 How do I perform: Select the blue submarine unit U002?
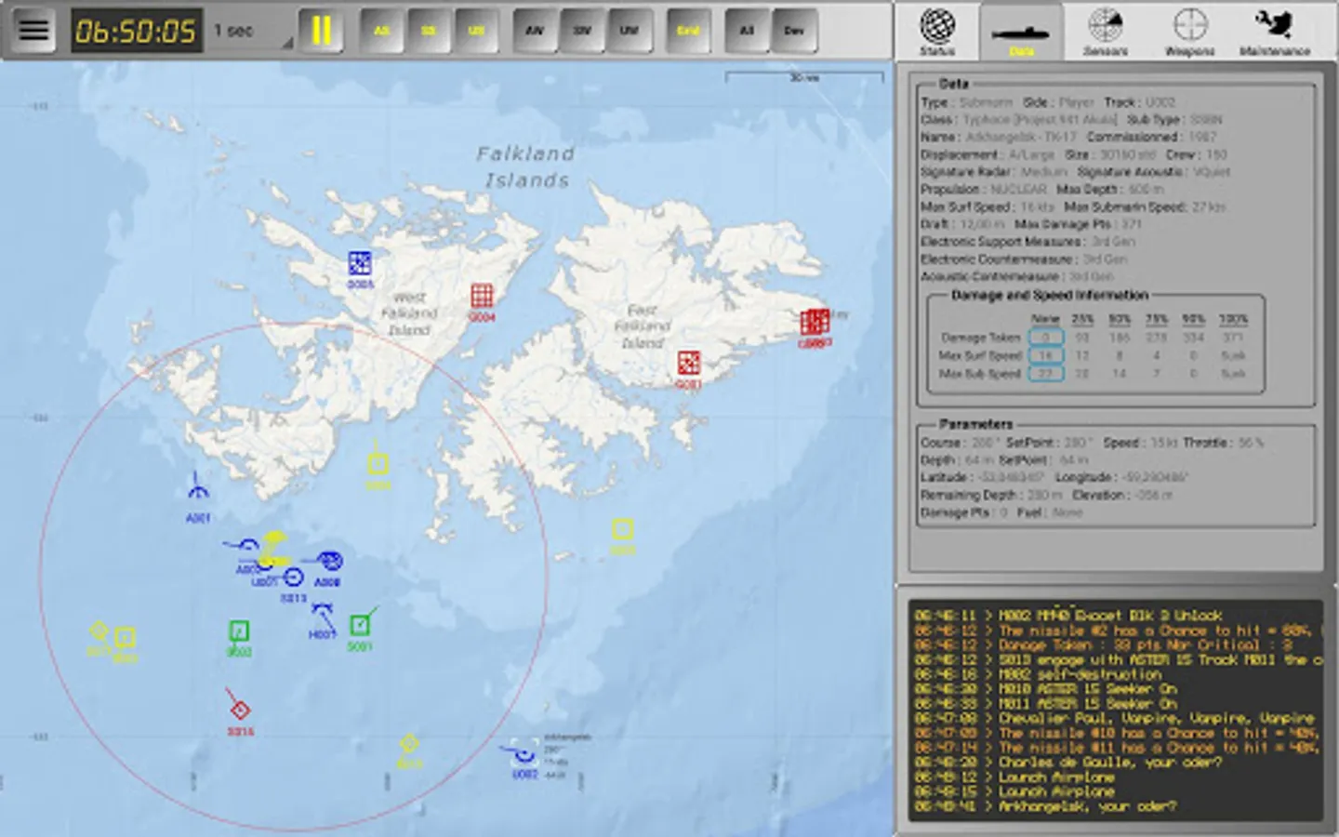tap(524, 754)
